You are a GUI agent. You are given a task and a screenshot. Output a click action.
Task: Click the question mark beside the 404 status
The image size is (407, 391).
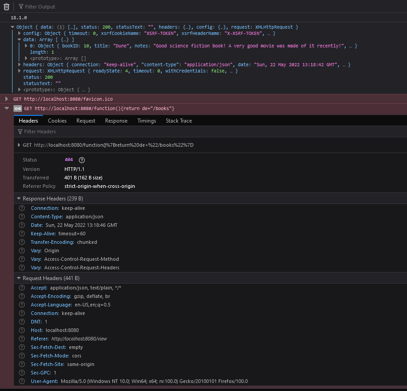tap(81, 160)
